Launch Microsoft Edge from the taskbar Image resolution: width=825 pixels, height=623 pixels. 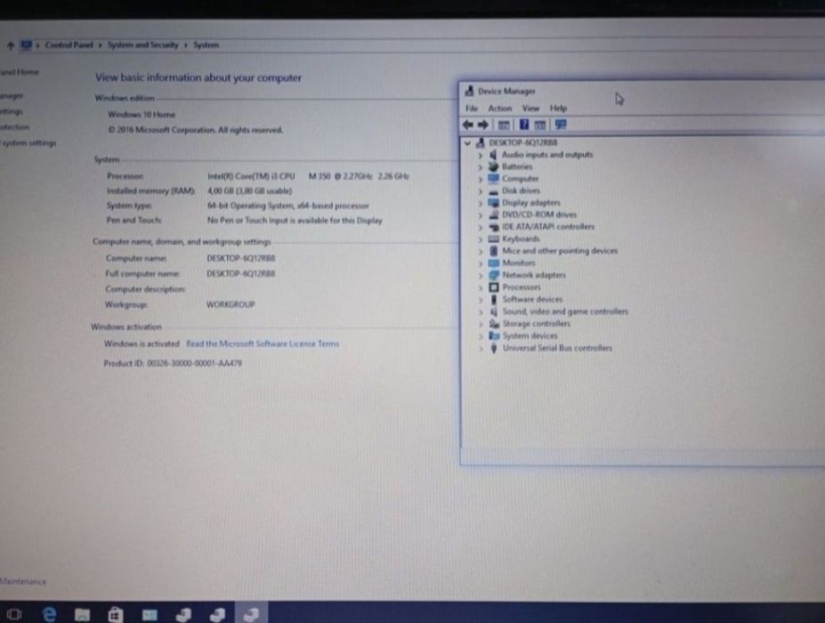point(49,613)
